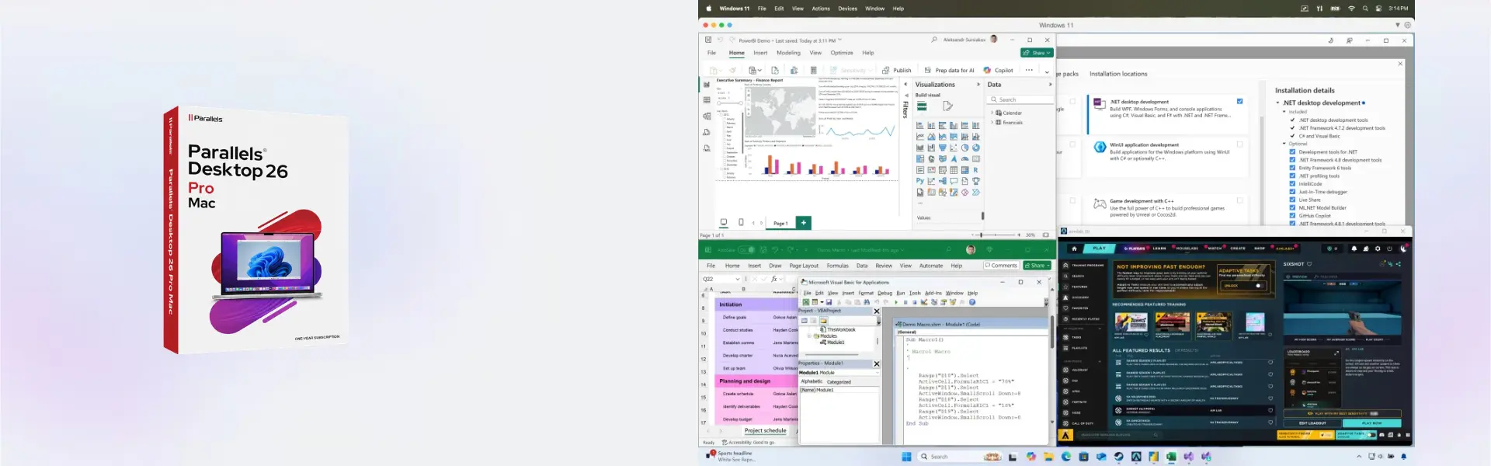Click the Comments button in Excel

(1001, 266)
